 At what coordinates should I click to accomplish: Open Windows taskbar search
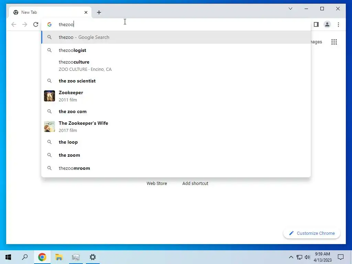coord(25,257)
